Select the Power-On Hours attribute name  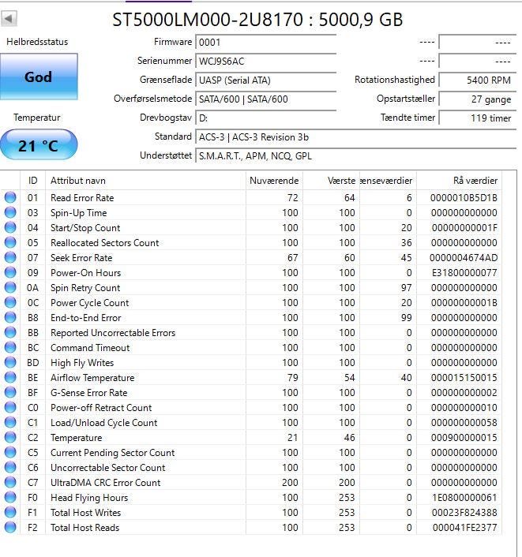(86, 273)
